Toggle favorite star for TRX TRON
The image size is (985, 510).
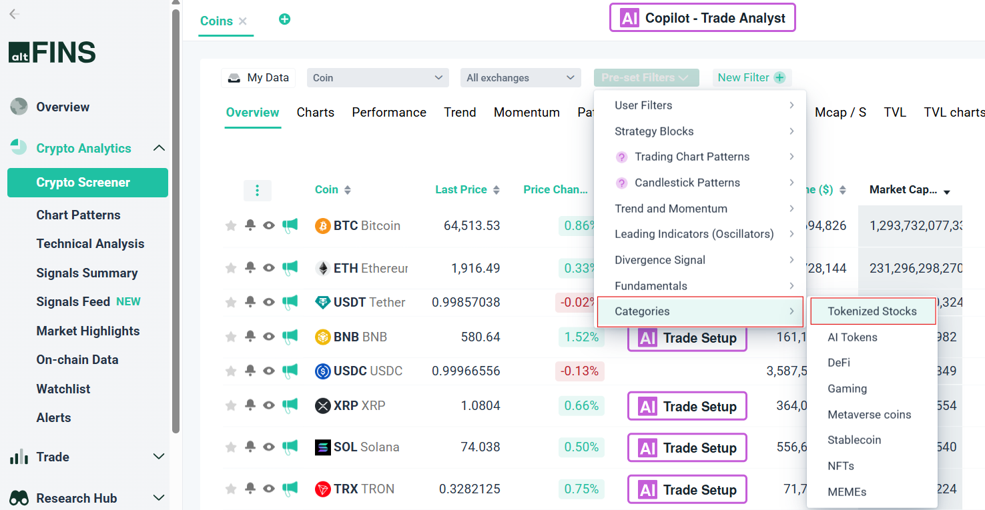click(231, 489)
